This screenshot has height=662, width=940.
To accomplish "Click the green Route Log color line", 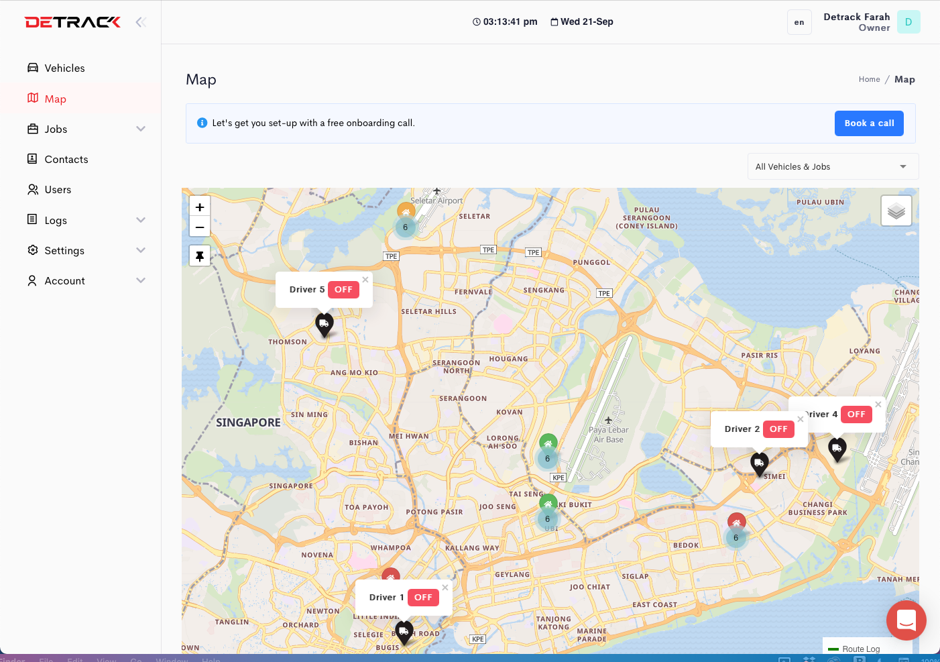I will [x=833, y=648].
